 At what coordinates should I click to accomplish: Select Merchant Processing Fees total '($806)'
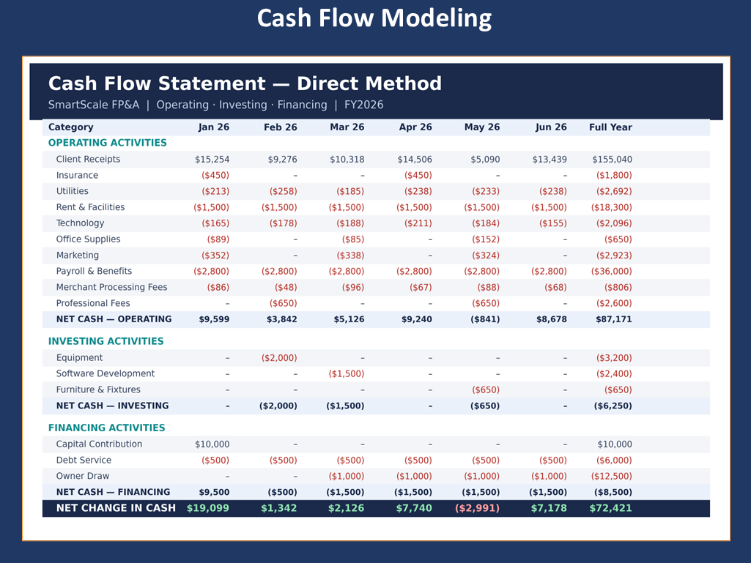click(618, 287)
